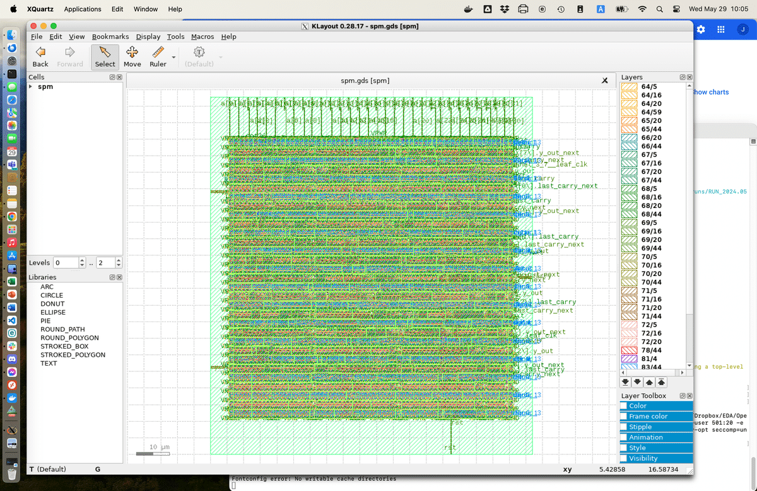Increase the first Levels spinner value

[82, 260]
